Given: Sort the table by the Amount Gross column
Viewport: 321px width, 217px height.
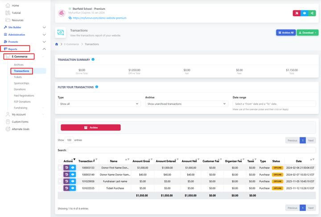Looking at the screenshot, I should point(143,161).
